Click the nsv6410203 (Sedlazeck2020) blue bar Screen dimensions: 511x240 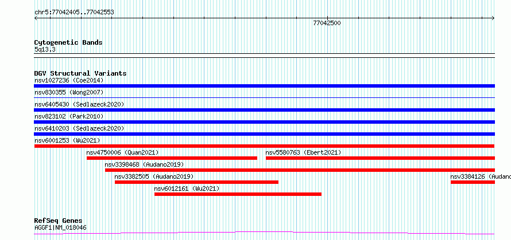(x=264, y=134)
